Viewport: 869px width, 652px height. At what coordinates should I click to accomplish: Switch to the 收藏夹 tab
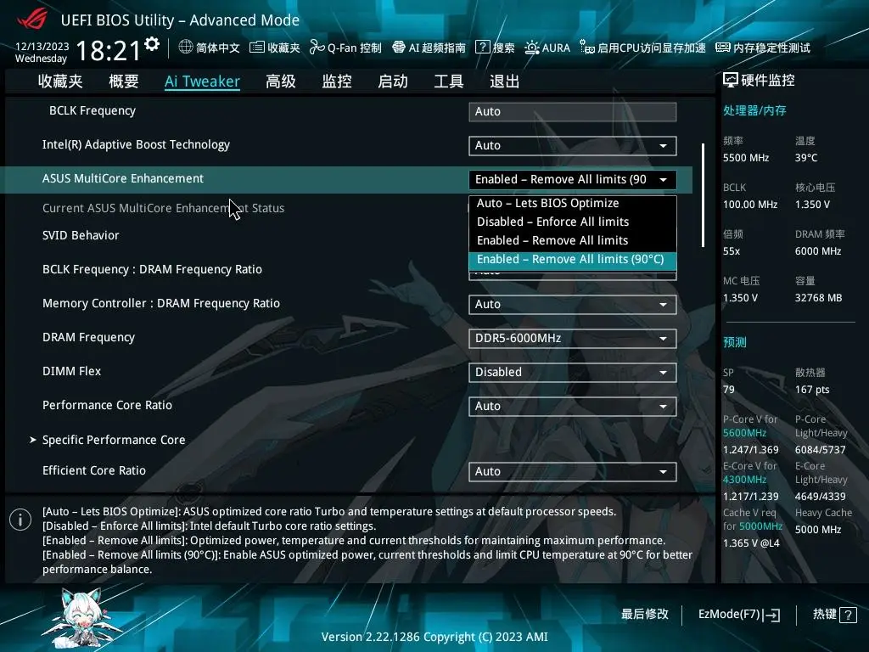[60, 81]
